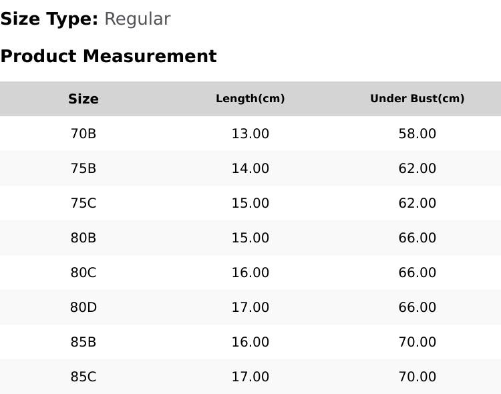This screenshot has width=501, height=394.
Task: Select the 75B size cell
Action: (83, 168)
